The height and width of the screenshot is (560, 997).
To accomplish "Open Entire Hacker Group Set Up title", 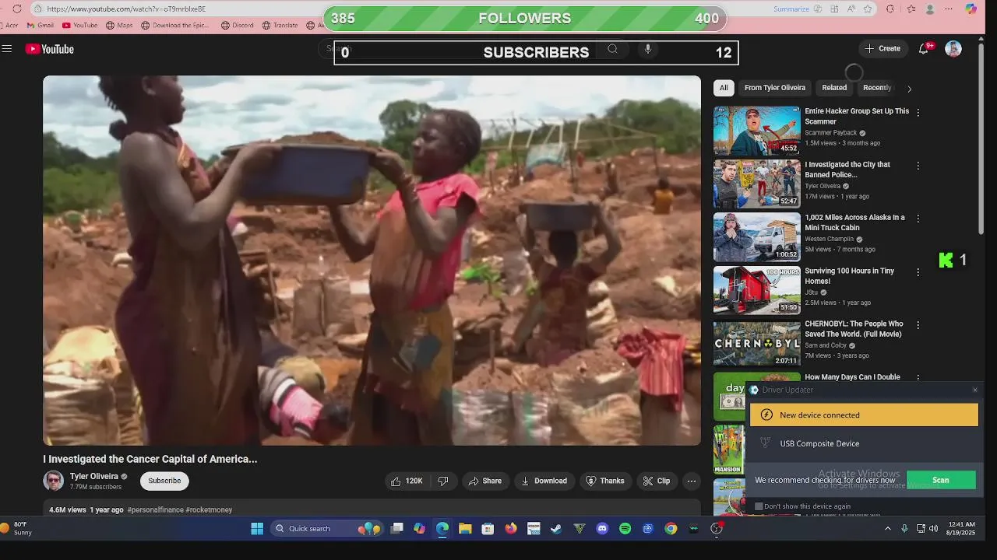I will (x=857, y=116).
